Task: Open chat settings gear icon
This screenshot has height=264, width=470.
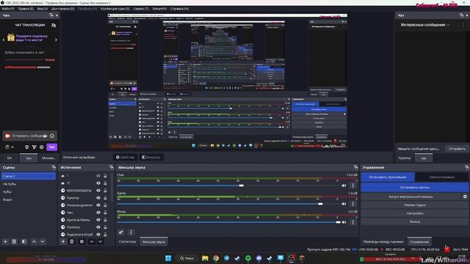Action: pos(42,147)
